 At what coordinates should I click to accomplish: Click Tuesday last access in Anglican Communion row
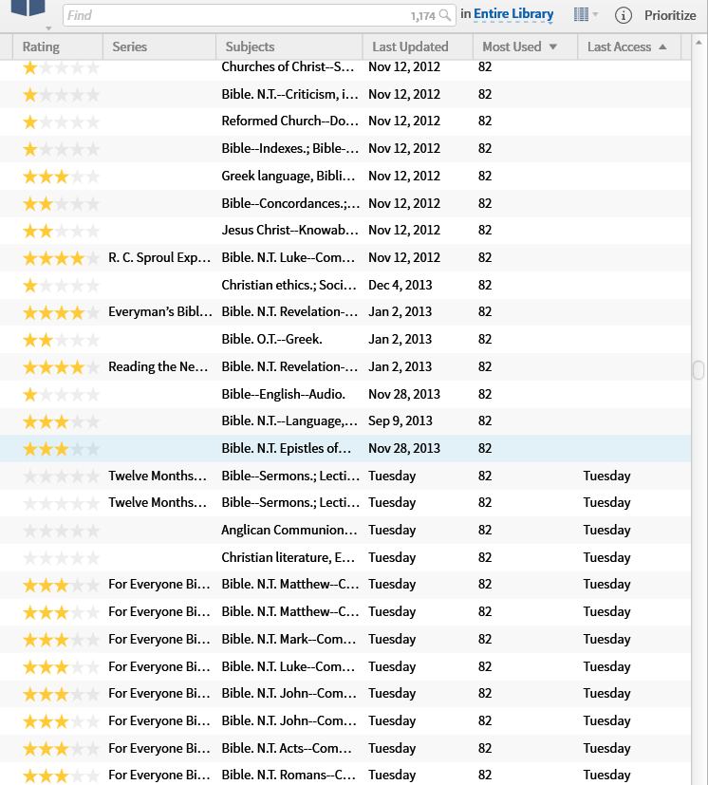tap(606, 531)
